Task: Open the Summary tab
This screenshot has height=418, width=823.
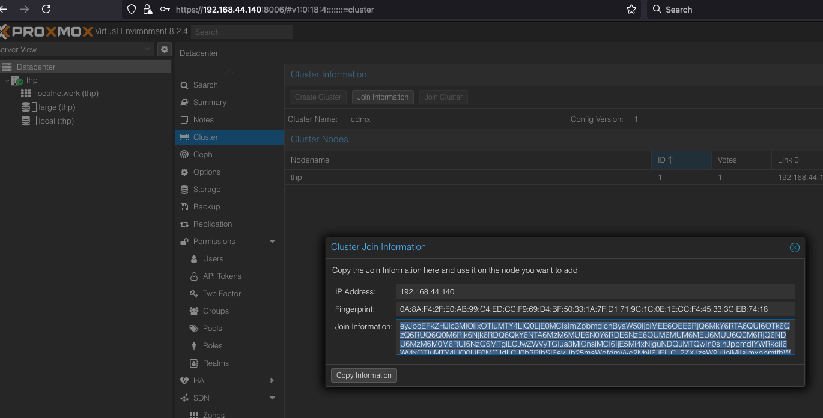Action: (x=210, y=103)
